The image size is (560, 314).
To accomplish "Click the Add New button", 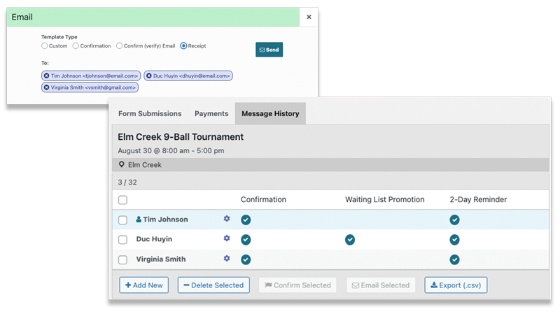I will [144, 285].
